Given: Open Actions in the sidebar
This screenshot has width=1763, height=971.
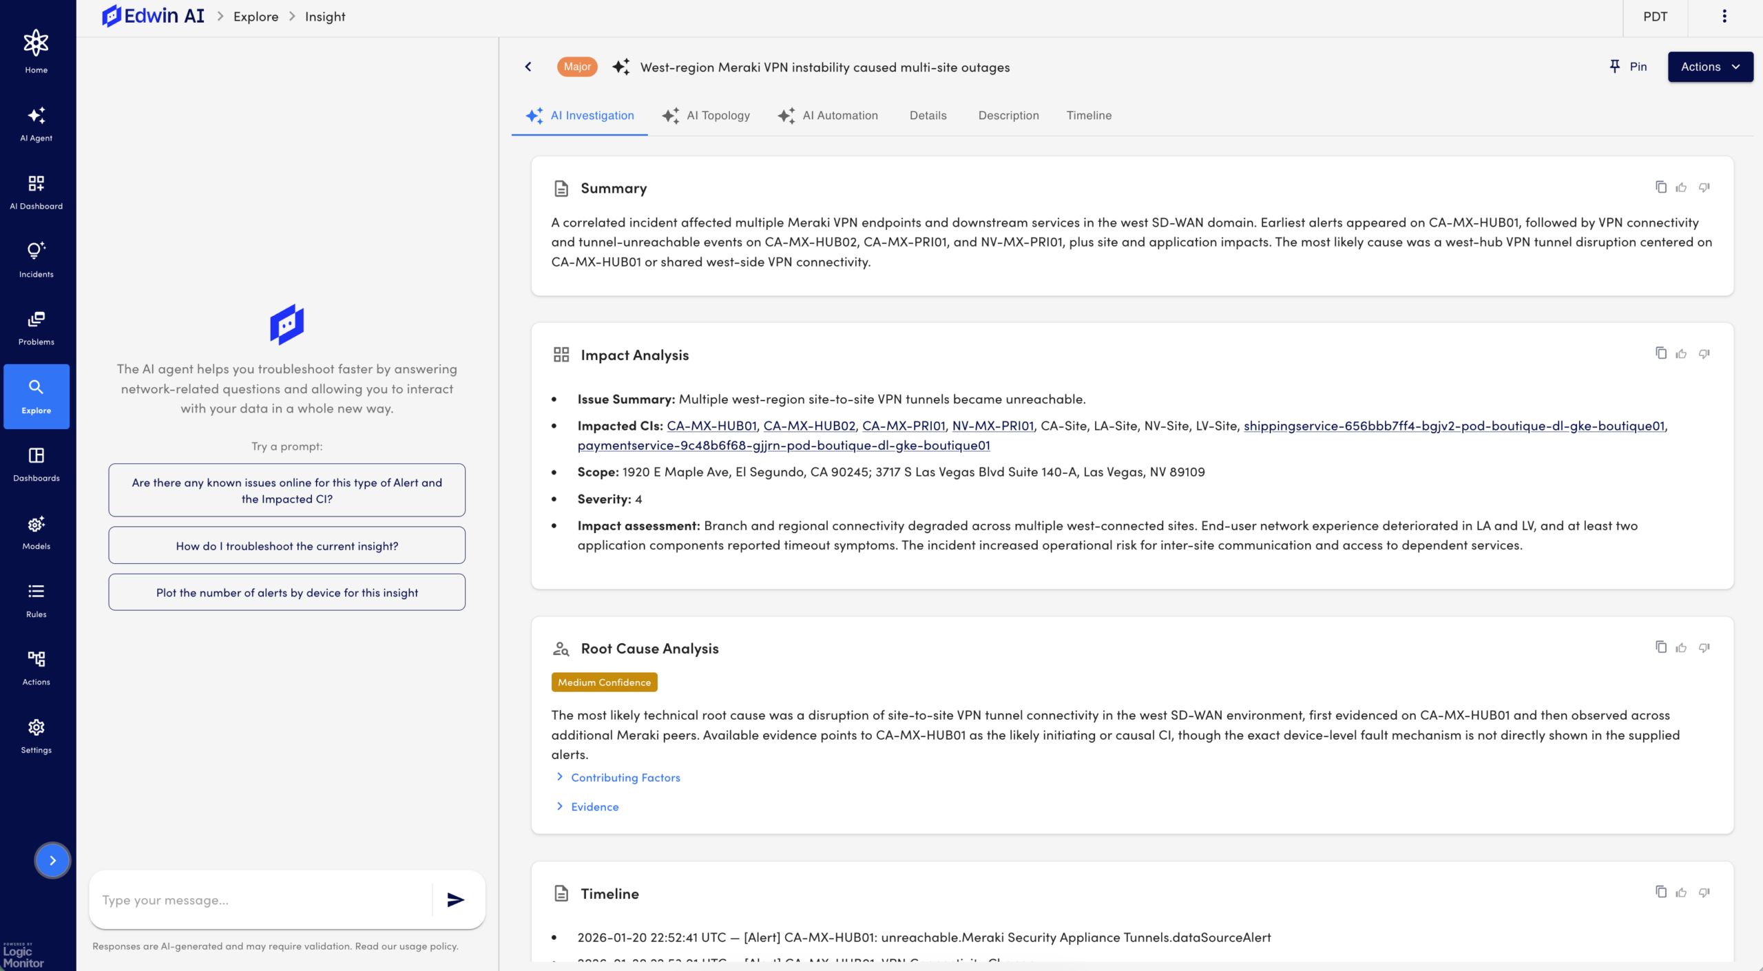Looking at the screenshot, I should pos(36,668).
